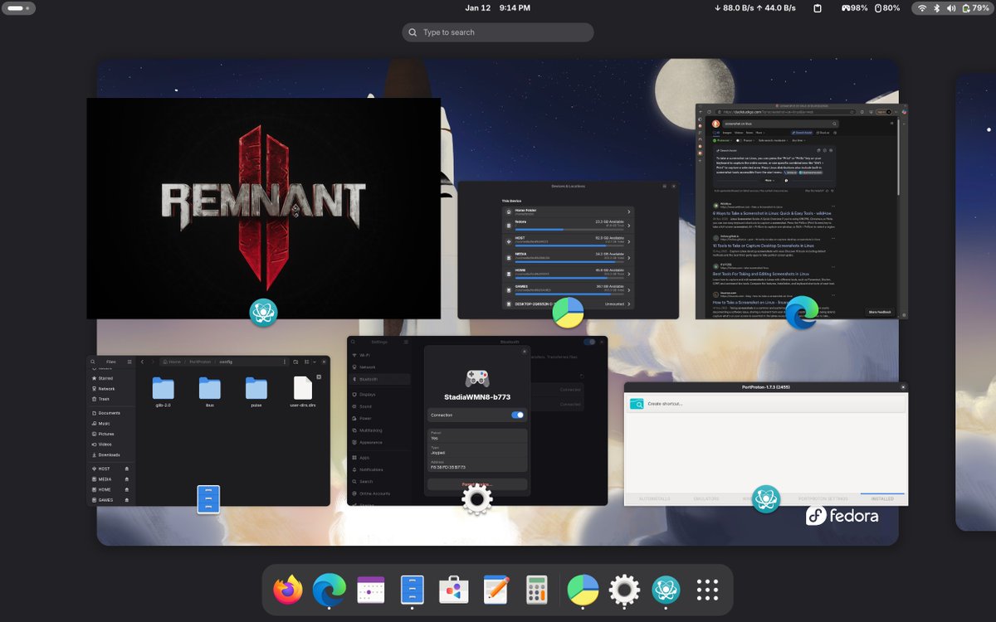The width and height of the screenshot is (996, 622).
Task: Expand the fedora volume row
Action: (569, 224)
